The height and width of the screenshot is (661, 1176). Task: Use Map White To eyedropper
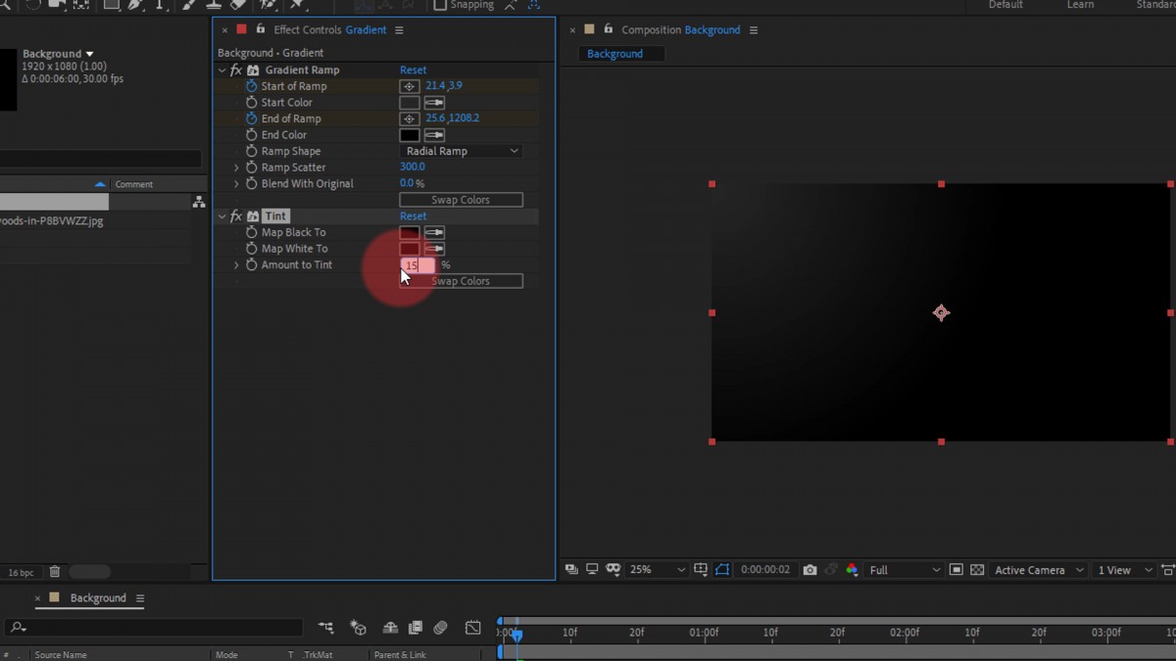click(434, 249)
